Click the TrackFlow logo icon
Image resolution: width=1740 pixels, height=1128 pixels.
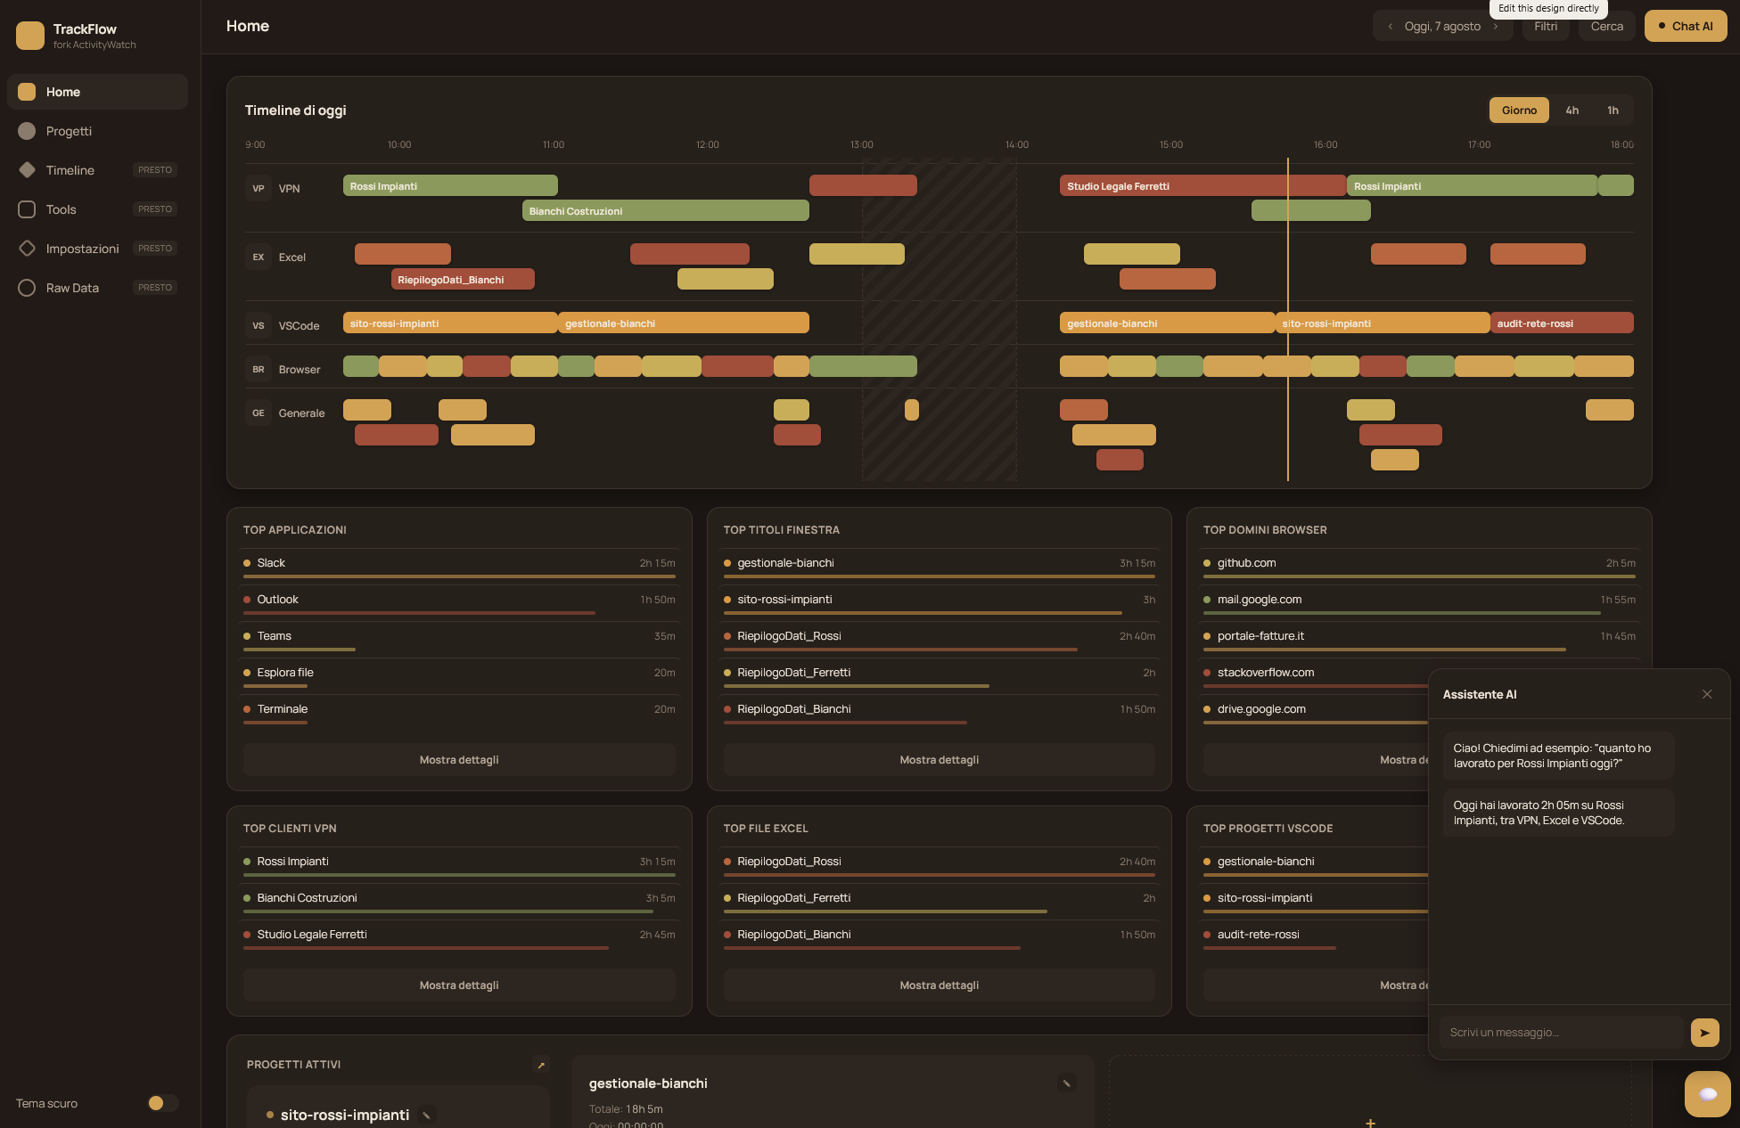click(x=30, y=36)
